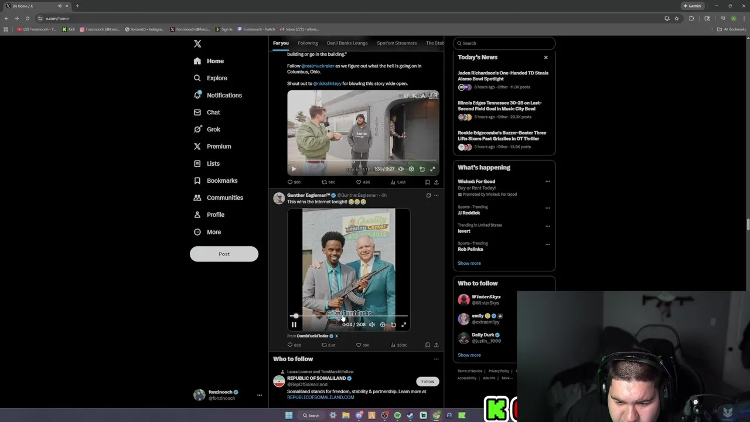Click Show more under What's happening

pos(469,263)
